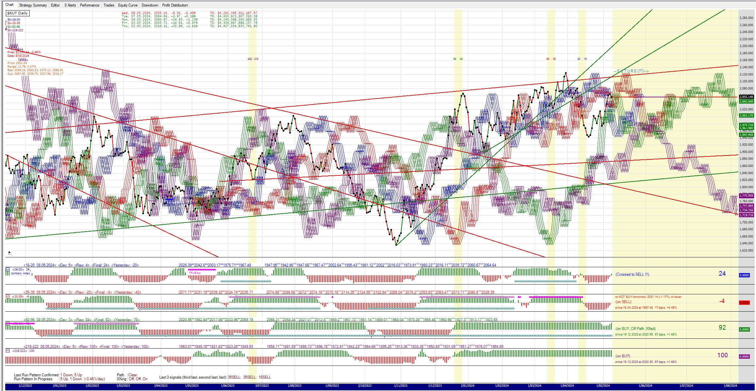Open the Strategy Summary tab
Viewport: 756px width, 391px height.
(33, 5)
